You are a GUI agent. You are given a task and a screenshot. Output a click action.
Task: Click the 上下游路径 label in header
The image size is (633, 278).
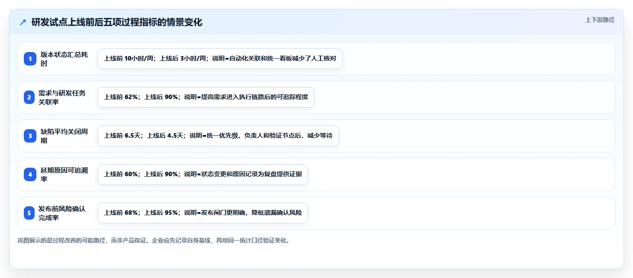pyautogui.click(x=600, y=20)
